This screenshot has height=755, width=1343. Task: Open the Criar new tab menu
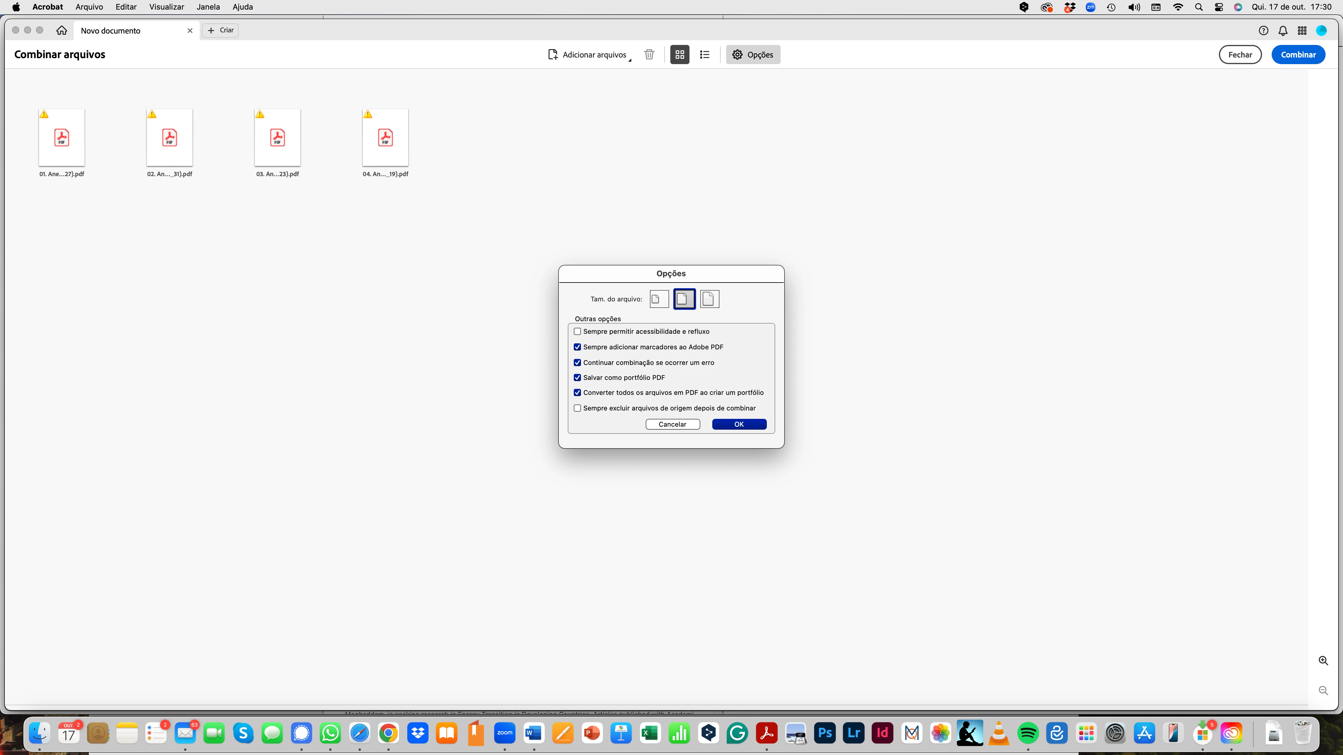[x=221, y=30]
